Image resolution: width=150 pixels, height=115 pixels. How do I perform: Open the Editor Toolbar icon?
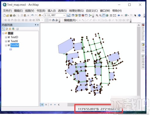click(x=69, y=15)
